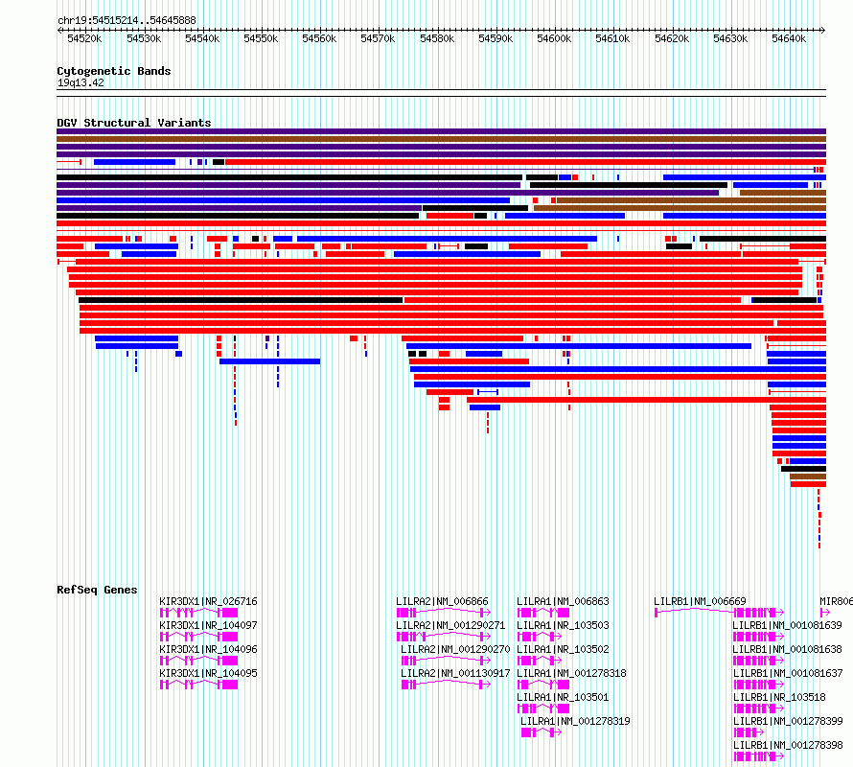Select the 54580k ruler tick label
853x767 pixels.
pyautogui.click(x=437, y=38)
